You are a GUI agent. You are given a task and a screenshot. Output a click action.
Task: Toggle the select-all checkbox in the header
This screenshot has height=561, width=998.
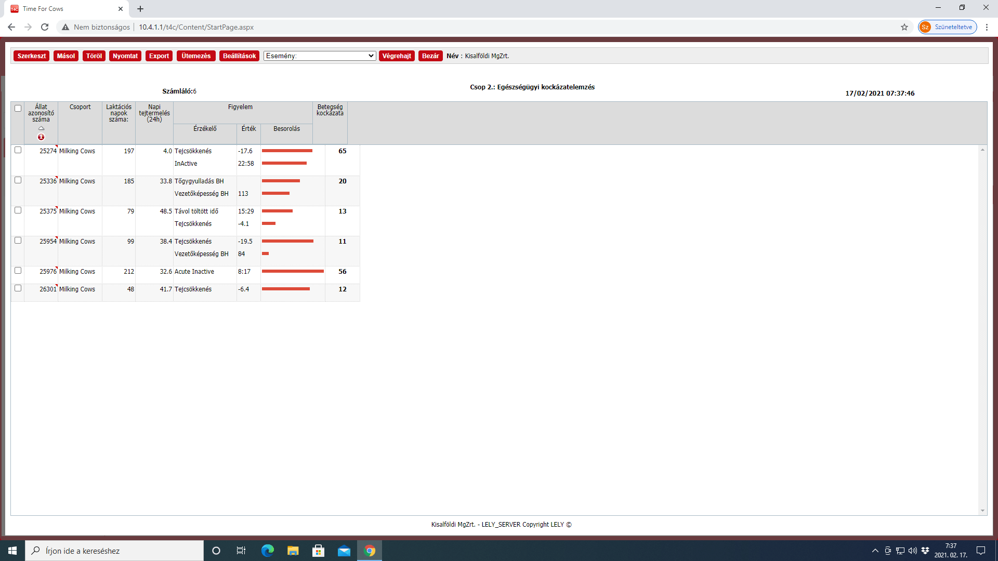(18, 109)
